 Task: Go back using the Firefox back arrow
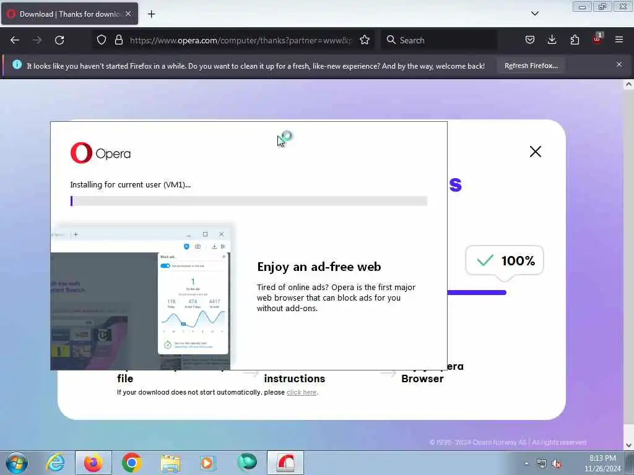[15, 40]
